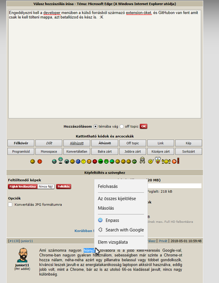
Task: Enable 'Konvertálás JPG formátumra' checkbox
Action: pos(10,205)
